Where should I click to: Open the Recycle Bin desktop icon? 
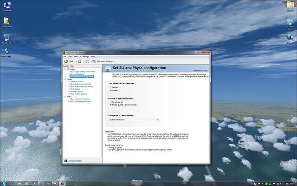pyautogui.click(x=6, y=38)
